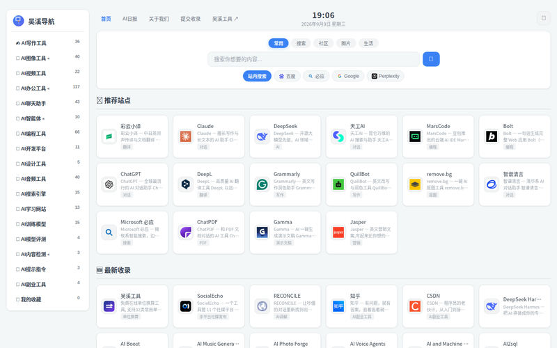This screenshot has height=348, width=557.
Task: Click the 19:06 clock display
Action: 323,15
